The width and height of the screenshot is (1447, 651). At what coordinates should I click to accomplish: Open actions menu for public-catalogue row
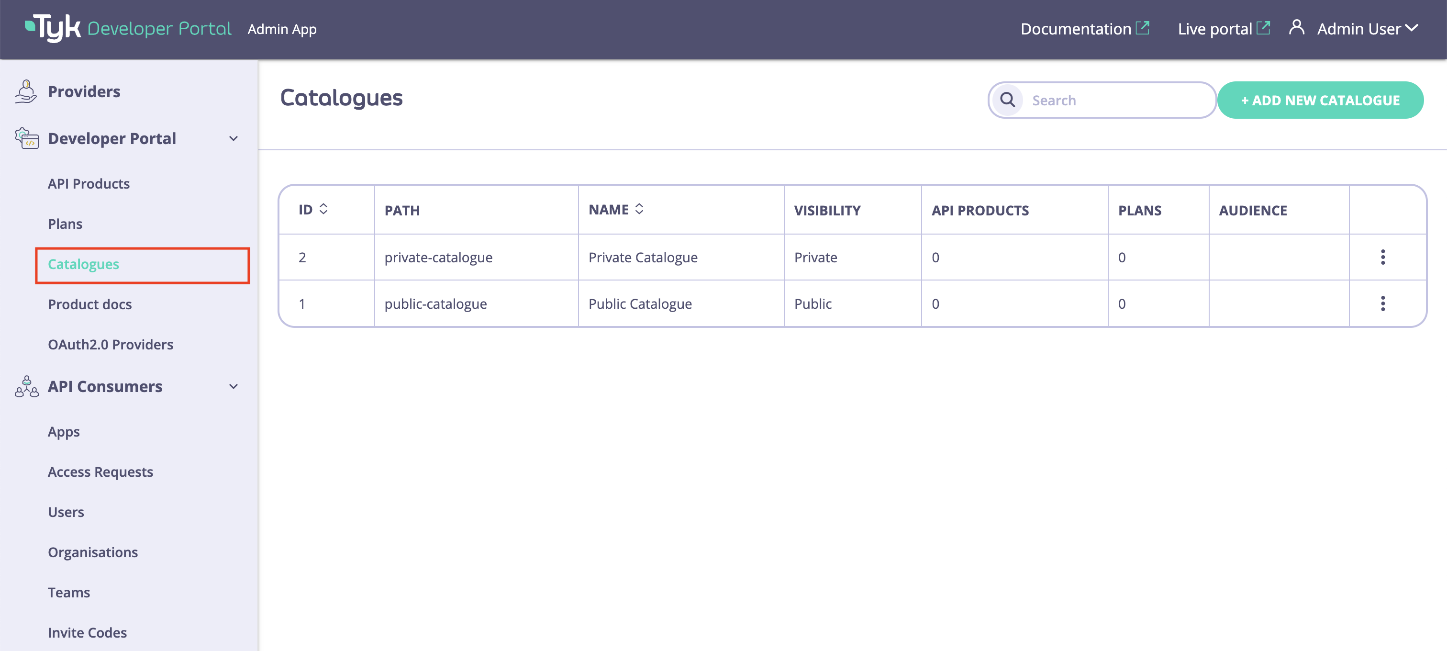pos(1382,303)
